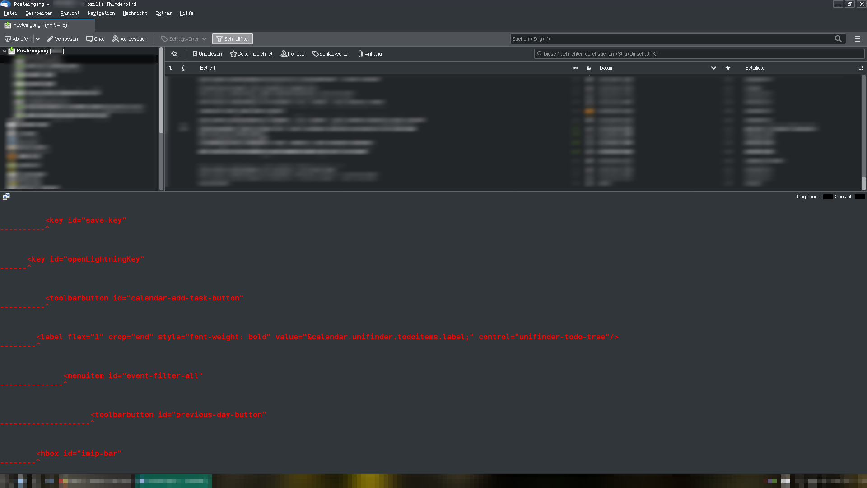Click the junk flame column header icon
Screen dimensions: 867x488
point(588,68)
